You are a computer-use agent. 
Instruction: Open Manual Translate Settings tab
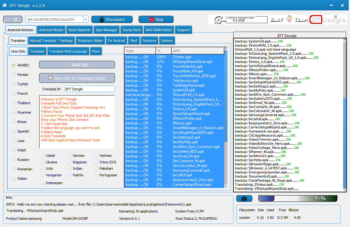pos(51,41)
